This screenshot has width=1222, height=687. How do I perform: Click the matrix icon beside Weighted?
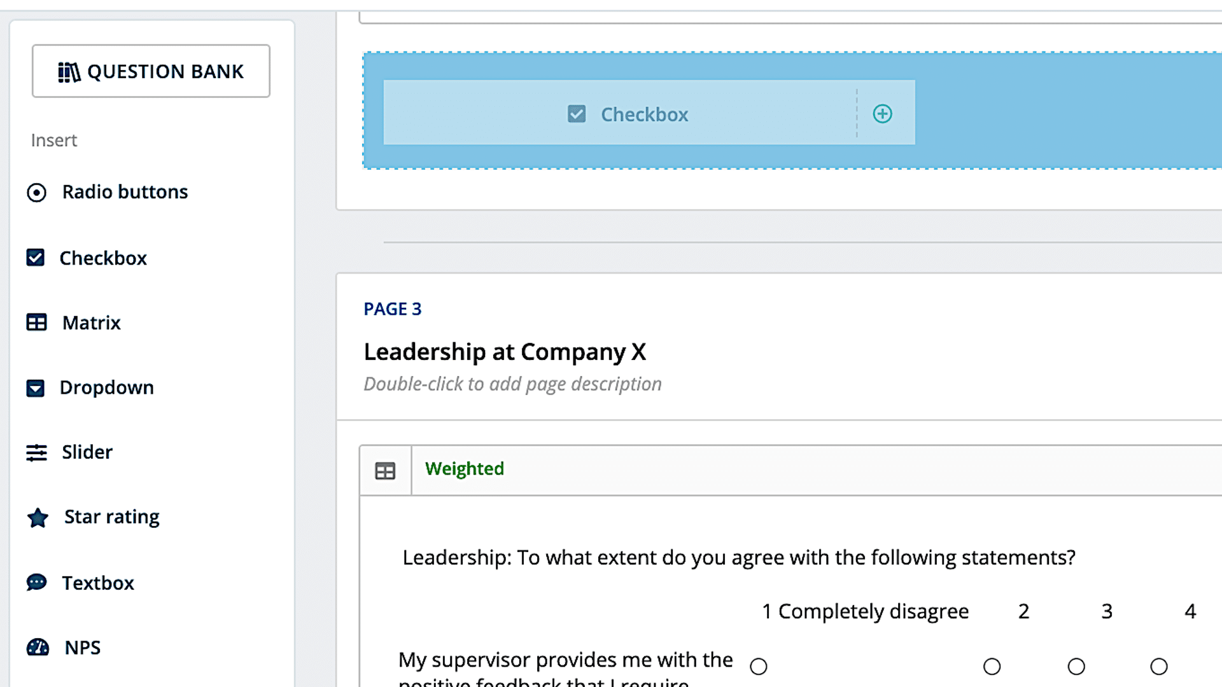point(385,471)
